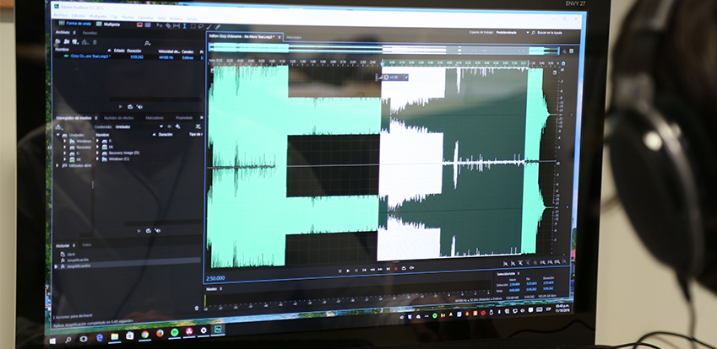Screen dimensions: 717x349
Task: Click the search magnifier in Archivos panel
Action: tap(147, 43)
